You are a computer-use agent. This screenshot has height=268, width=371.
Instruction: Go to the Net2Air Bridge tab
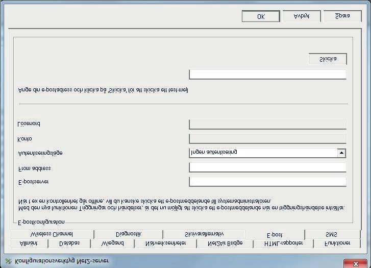[x=225, y=243]
